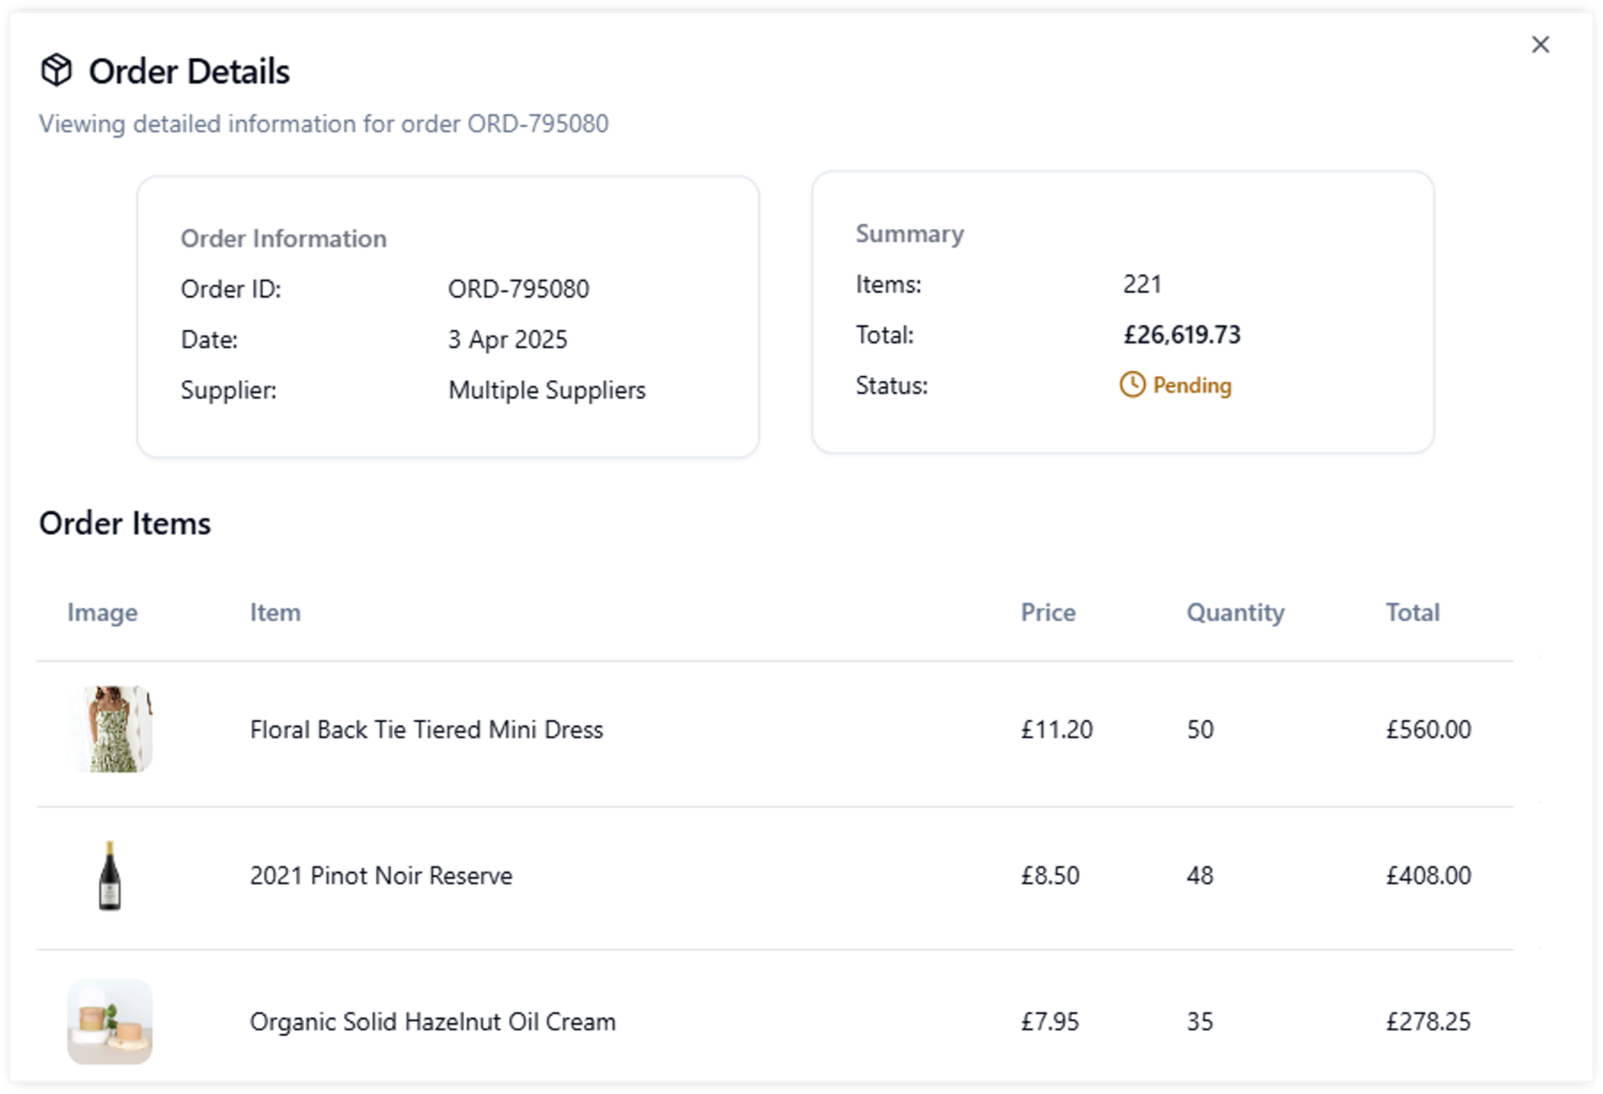Sort by the Total column header
Image resolution: width=1603 pixels, height=1094 pixels.
click(x=1413, y=612)
